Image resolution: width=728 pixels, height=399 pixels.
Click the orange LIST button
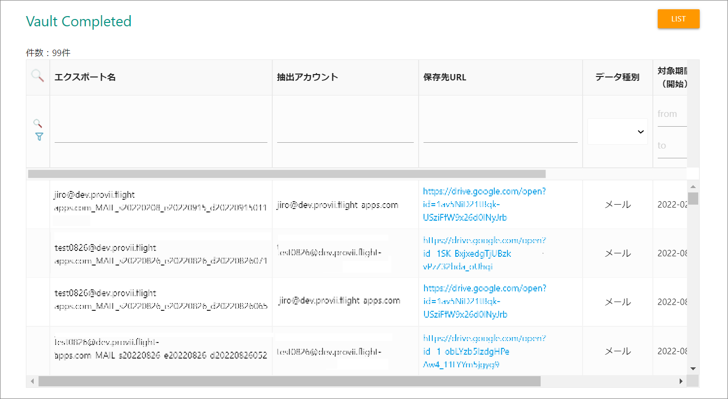678,19
